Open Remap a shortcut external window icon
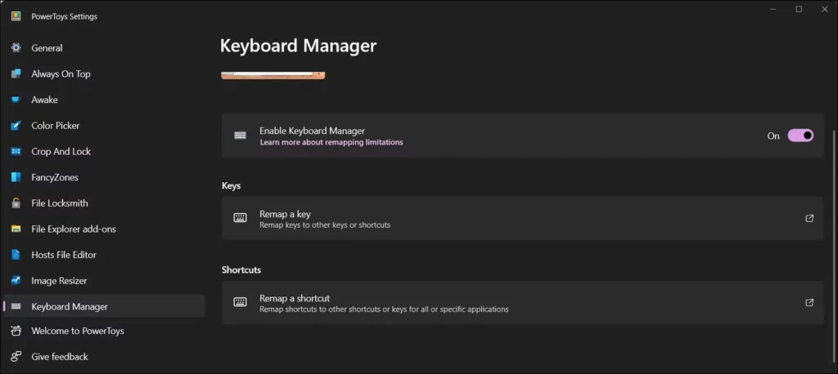Viewport: 838px width, 374px height. pyautogui.click(x=809, y=302)
